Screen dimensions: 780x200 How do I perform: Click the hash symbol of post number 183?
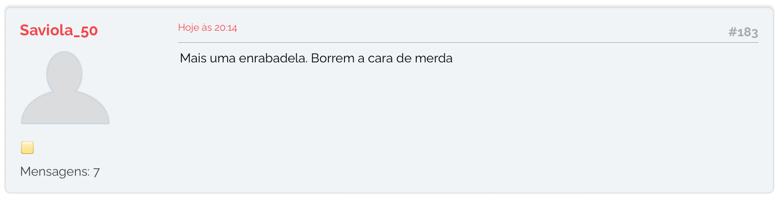click(x=733, y=32)
